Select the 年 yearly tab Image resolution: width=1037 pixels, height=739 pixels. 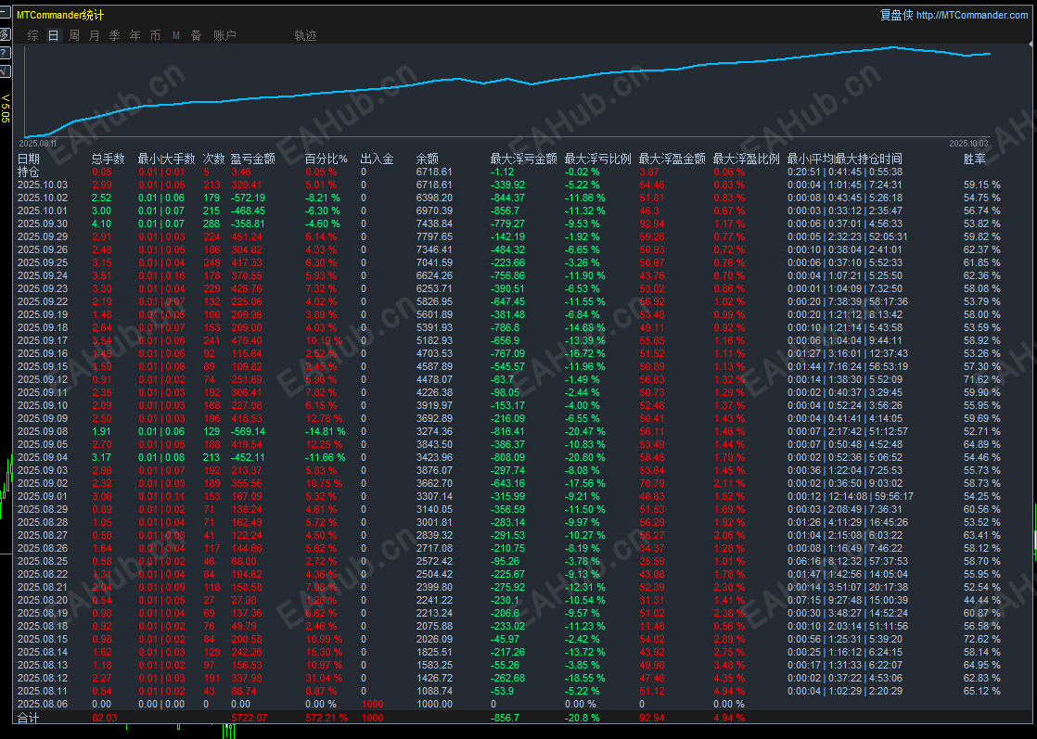pos(134,35)
